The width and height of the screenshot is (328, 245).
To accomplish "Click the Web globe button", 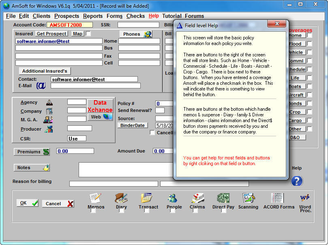I will pos(100,117).
